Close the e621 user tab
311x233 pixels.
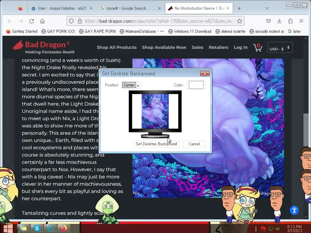click(x=91, y=8)
